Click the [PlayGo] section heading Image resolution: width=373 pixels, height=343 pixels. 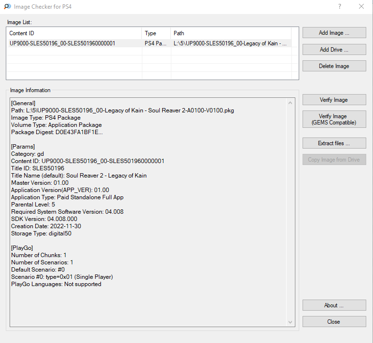click(22, 248)
